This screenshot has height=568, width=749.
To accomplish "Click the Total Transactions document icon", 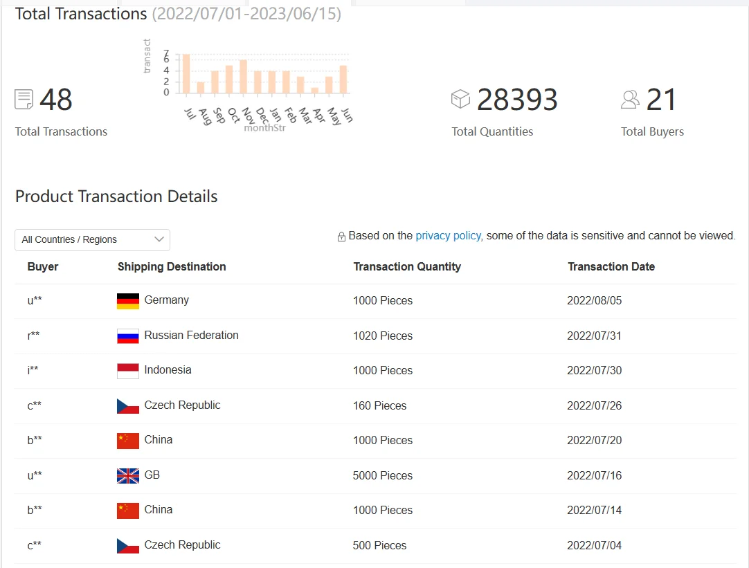I will (24, 100).
